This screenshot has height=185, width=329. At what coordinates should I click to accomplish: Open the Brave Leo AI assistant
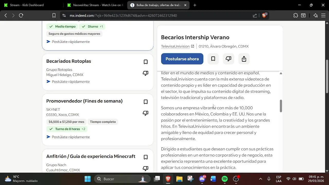click(x=316, y=15)
